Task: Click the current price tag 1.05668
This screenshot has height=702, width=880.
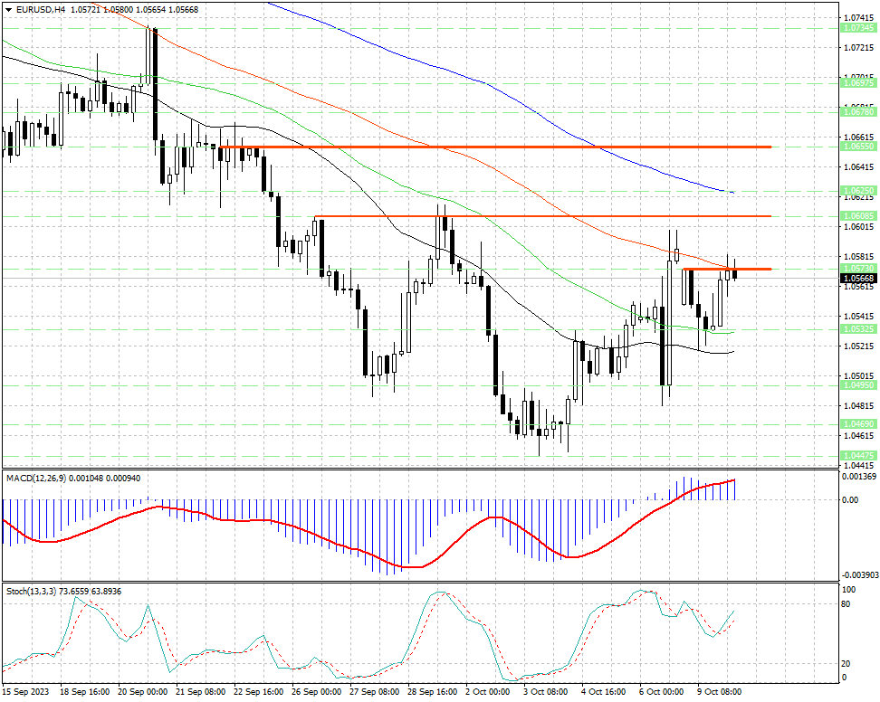Action: click(858, 278)
